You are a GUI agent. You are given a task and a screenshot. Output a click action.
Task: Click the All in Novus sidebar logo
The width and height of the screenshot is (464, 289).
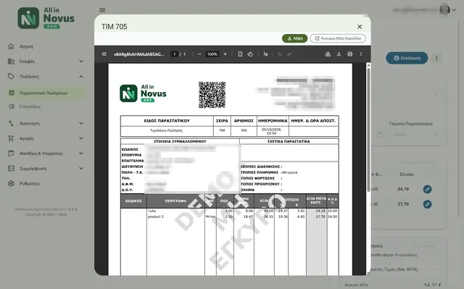(46, 18)
